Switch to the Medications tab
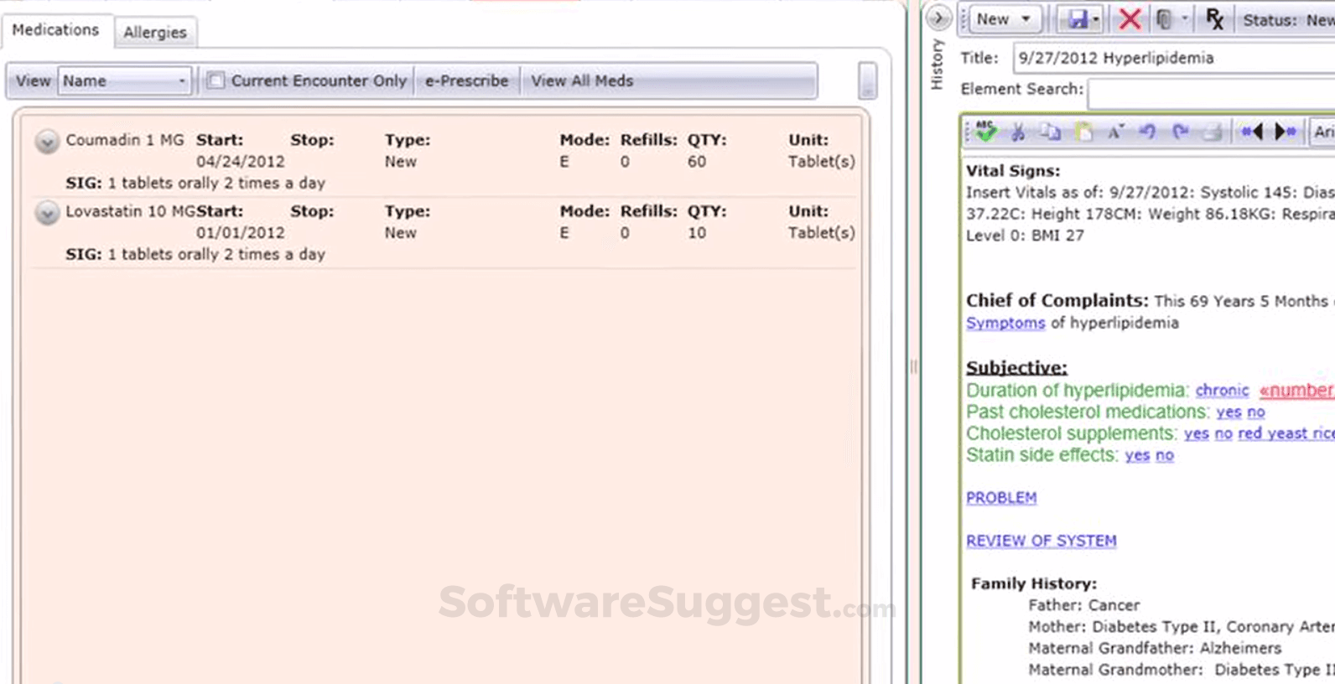1335x684 pixels. pyautogui.click(x=55, y=30)
